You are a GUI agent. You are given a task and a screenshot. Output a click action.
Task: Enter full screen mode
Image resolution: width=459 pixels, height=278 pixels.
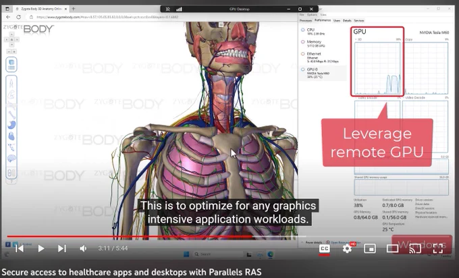(437, 249)
